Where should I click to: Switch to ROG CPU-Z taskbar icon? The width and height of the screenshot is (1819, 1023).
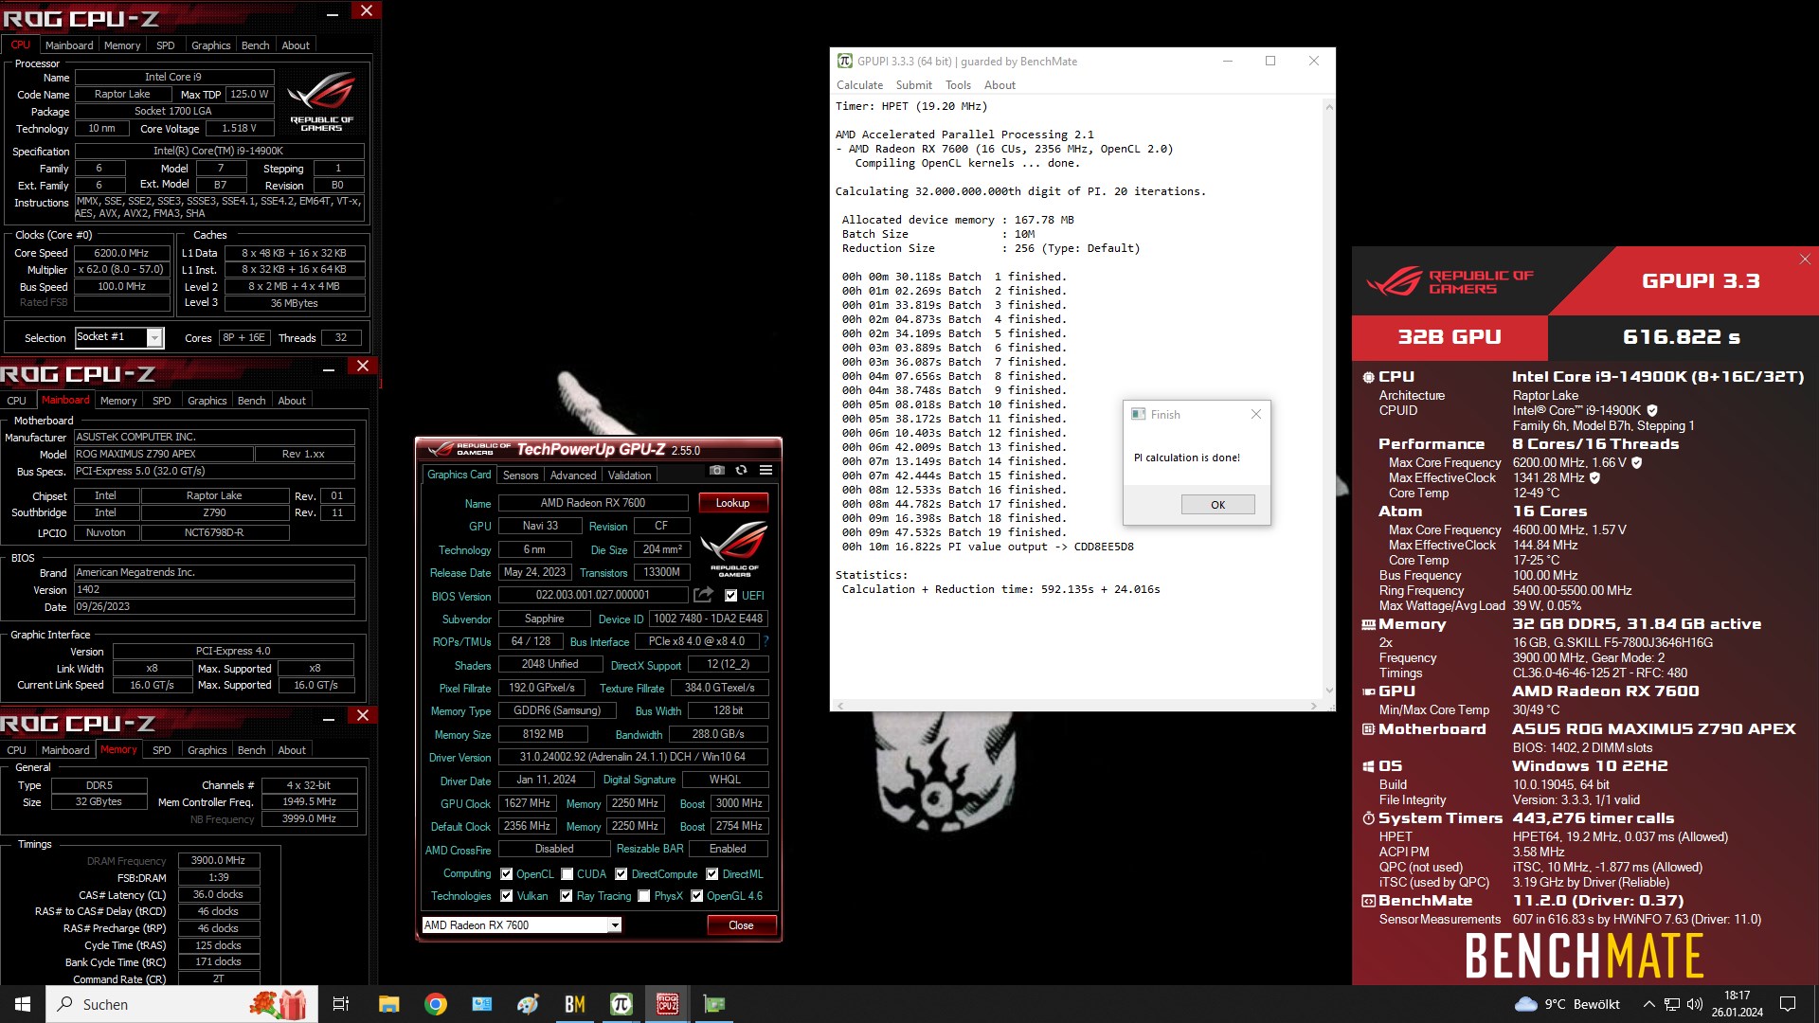point(667,1004)
